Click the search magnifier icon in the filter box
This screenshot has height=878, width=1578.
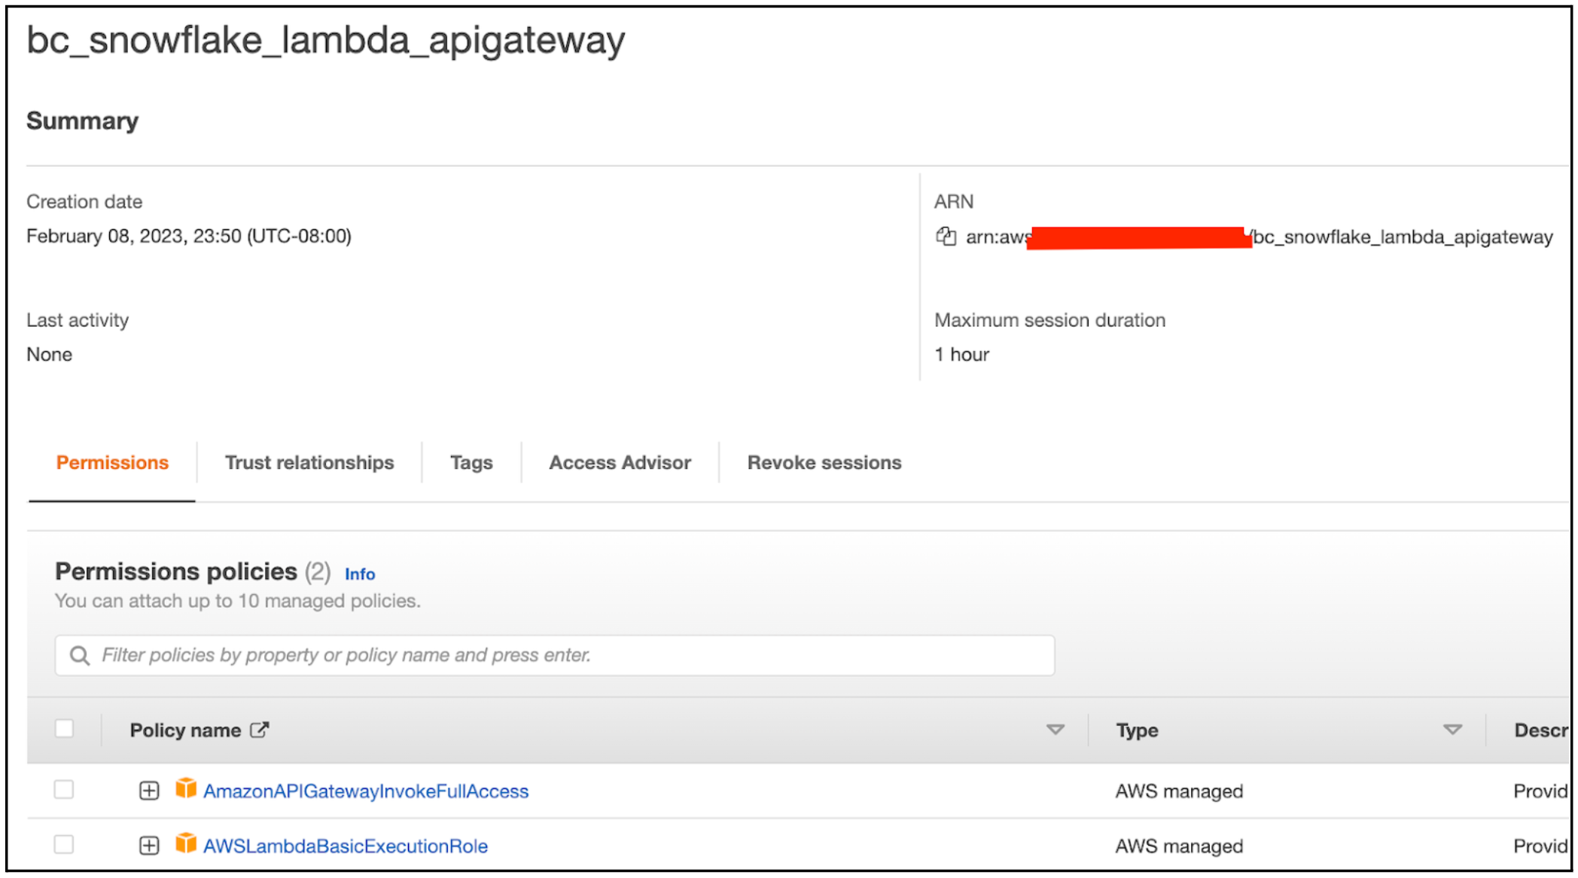click(x=80, y=655)
